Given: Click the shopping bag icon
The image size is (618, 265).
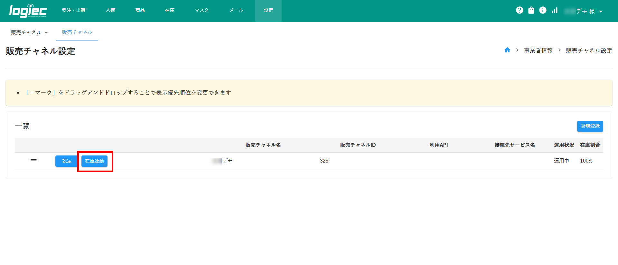Looking at the screenshot, I should click(531, 10).
